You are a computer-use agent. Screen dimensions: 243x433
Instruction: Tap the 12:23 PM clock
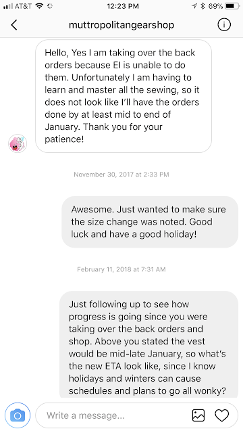(123, 6)
